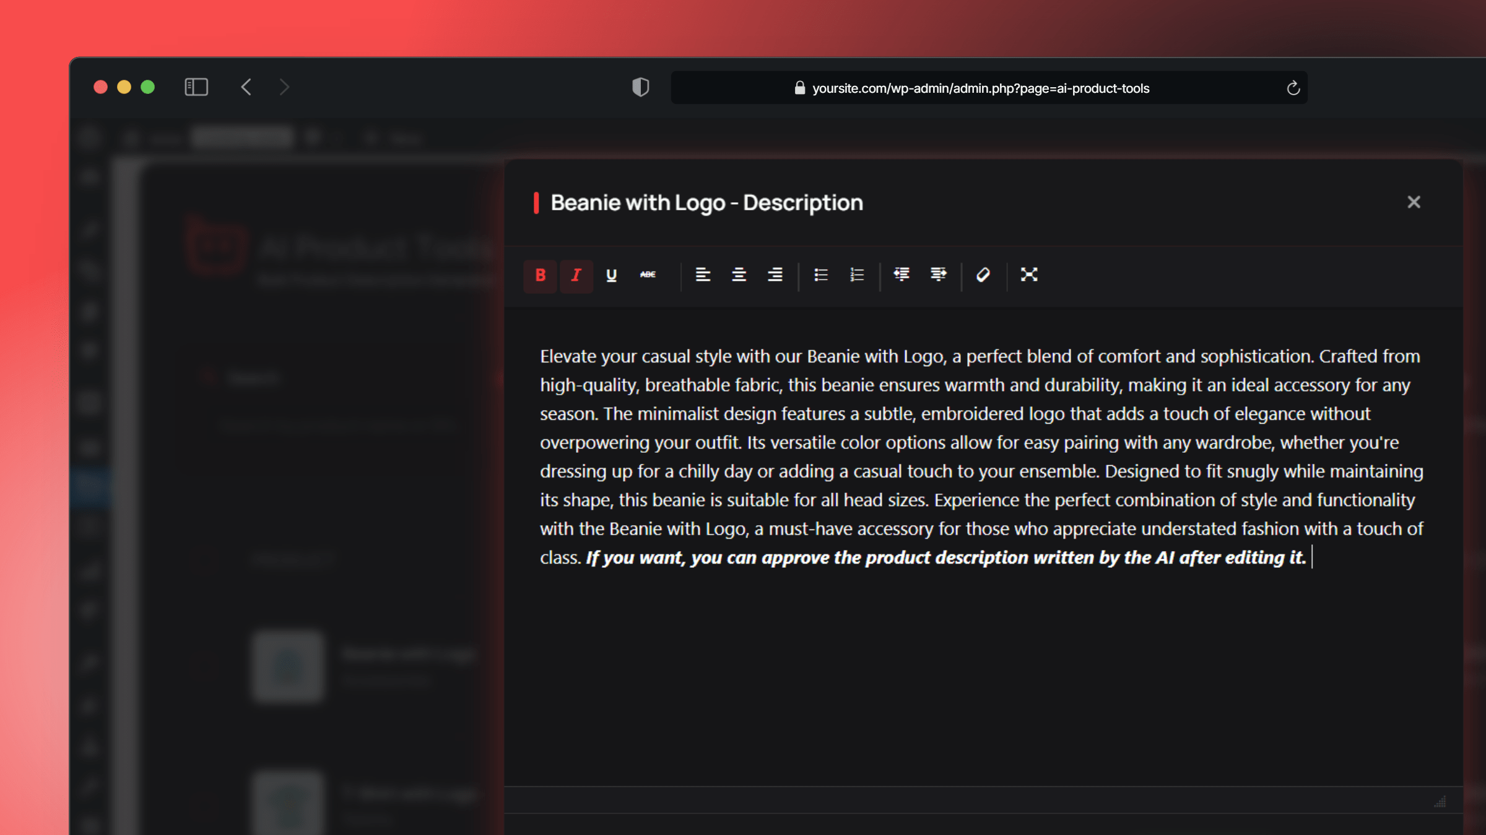Decrease indent (outdent) of the paragraph
The image size is (1486, 835).
pos(902,274)
